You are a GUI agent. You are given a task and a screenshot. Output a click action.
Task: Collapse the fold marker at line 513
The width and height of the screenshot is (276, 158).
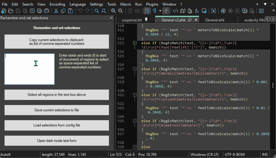(x=135, y=43)
